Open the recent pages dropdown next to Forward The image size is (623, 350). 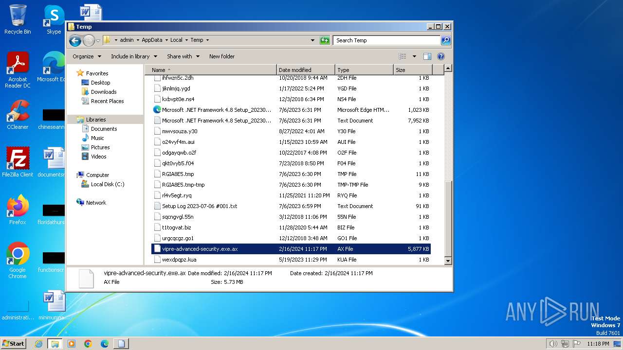[98, 40]
